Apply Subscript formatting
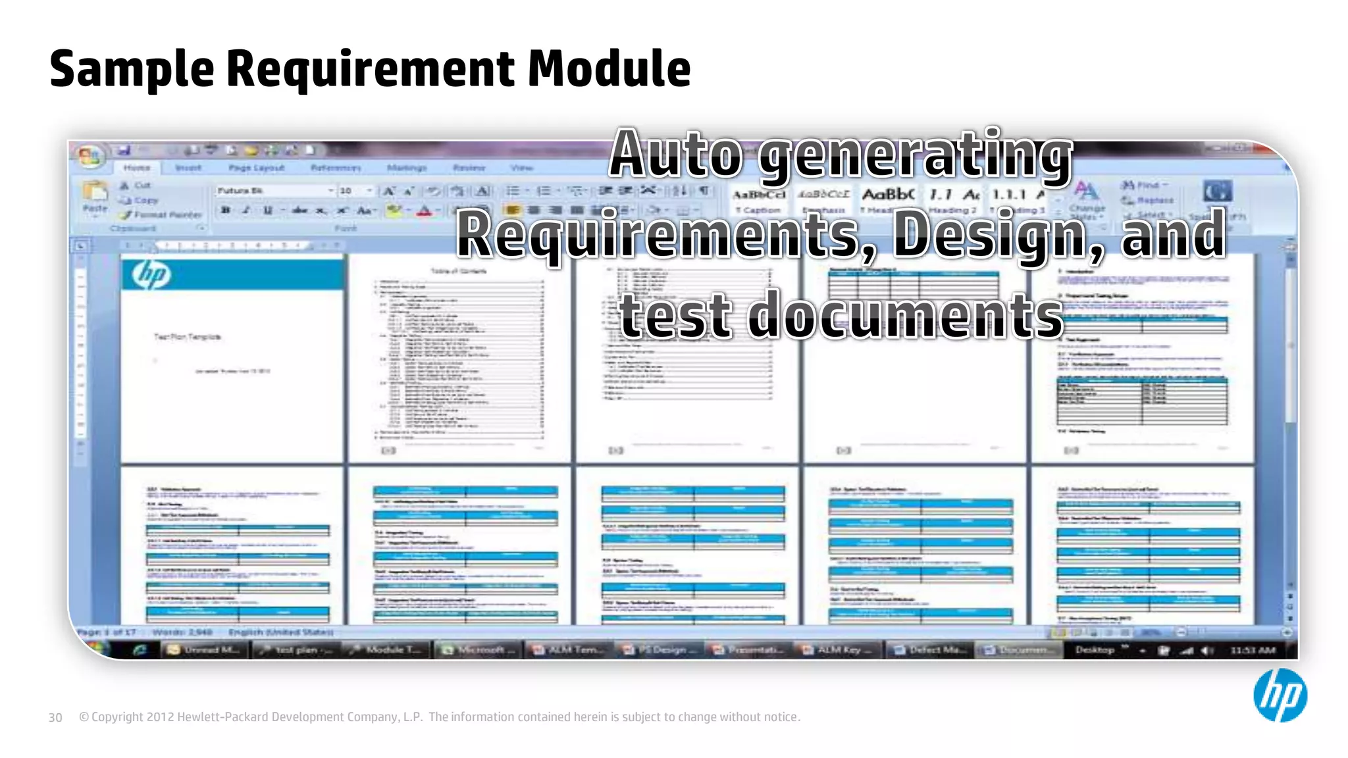 click(321, 211)
